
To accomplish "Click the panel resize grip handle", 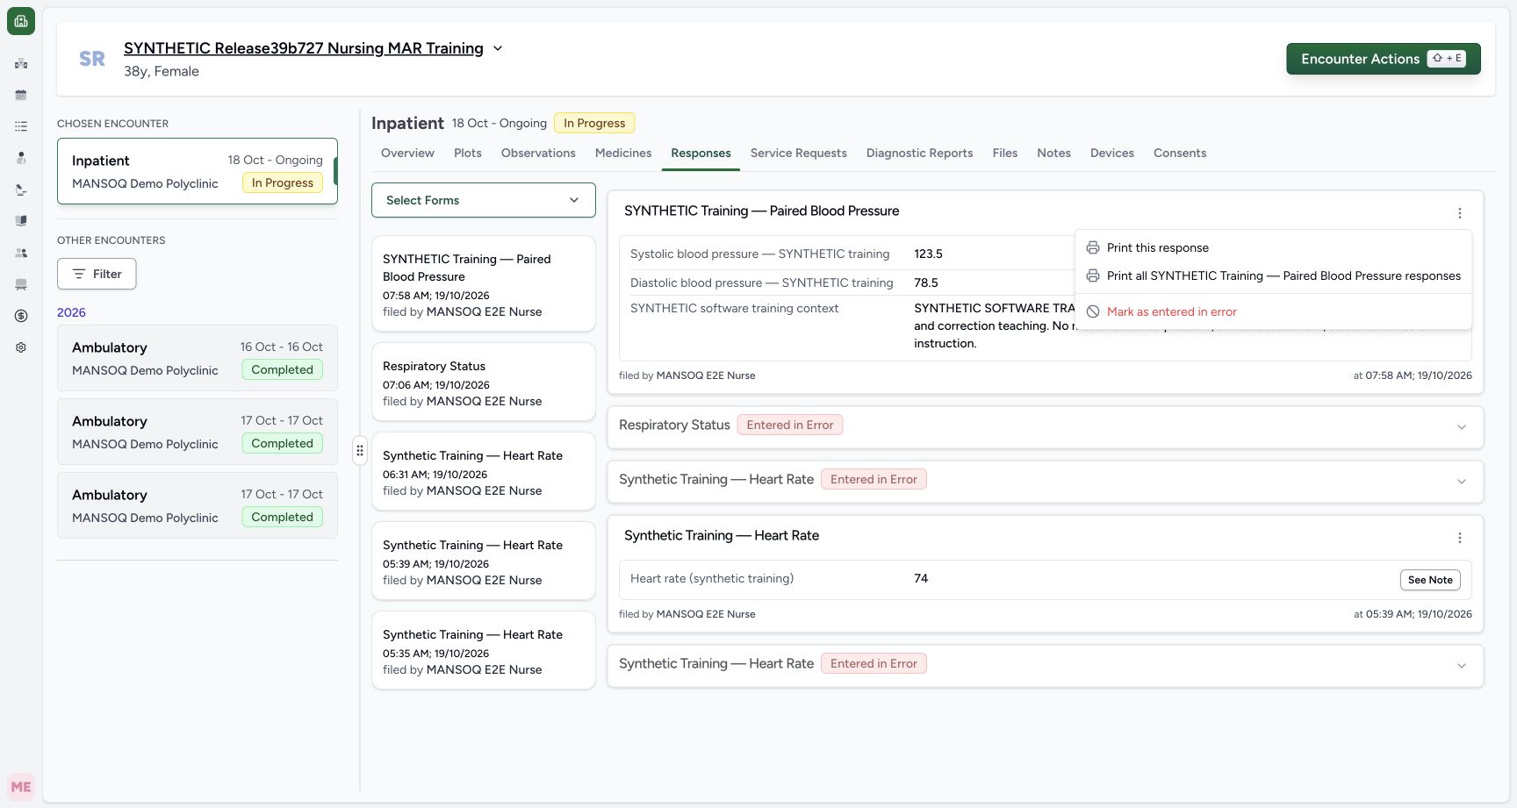I will coord(360,451).
